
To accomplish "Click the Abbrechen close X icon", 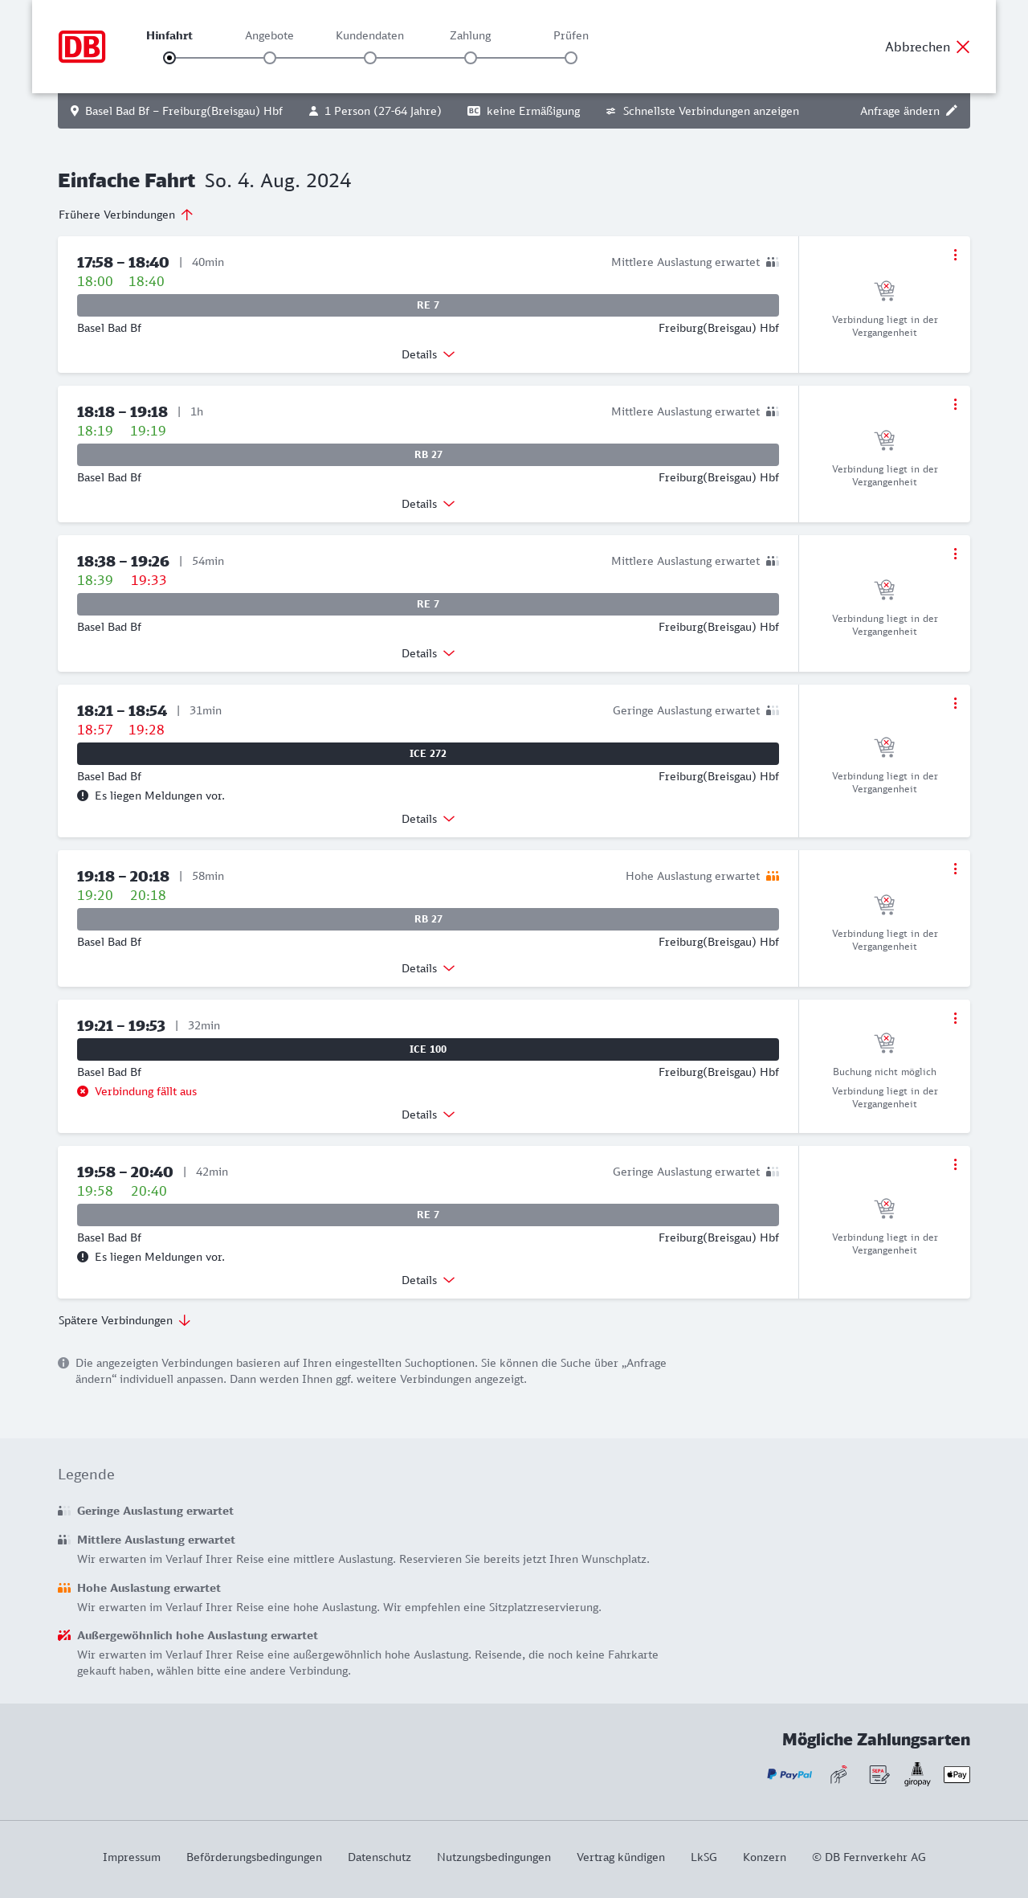I will click(x=963, y=47).
